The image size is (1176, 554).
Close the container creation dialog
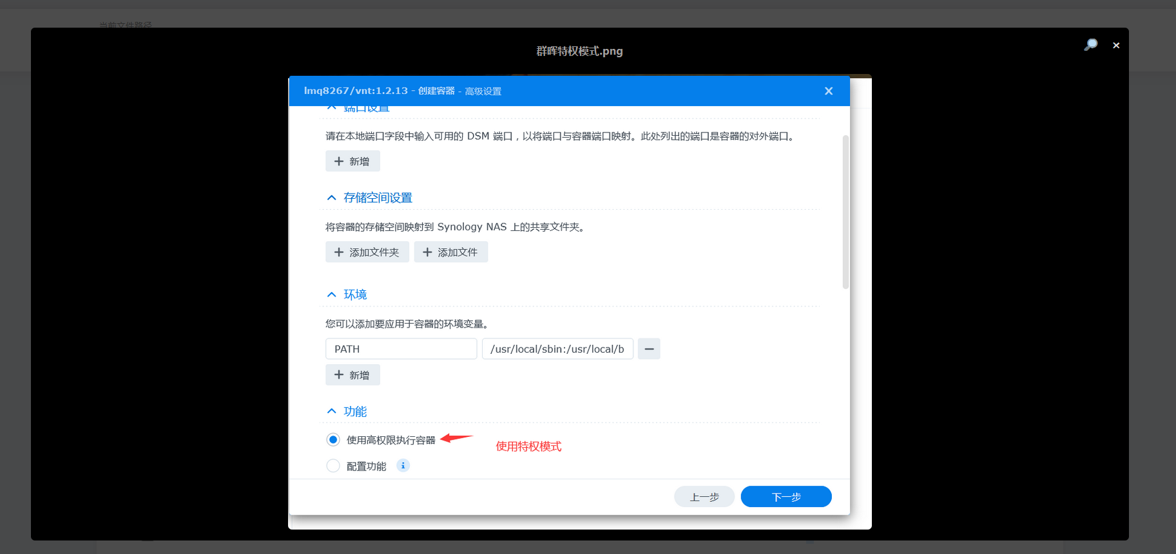coord(829,91)
